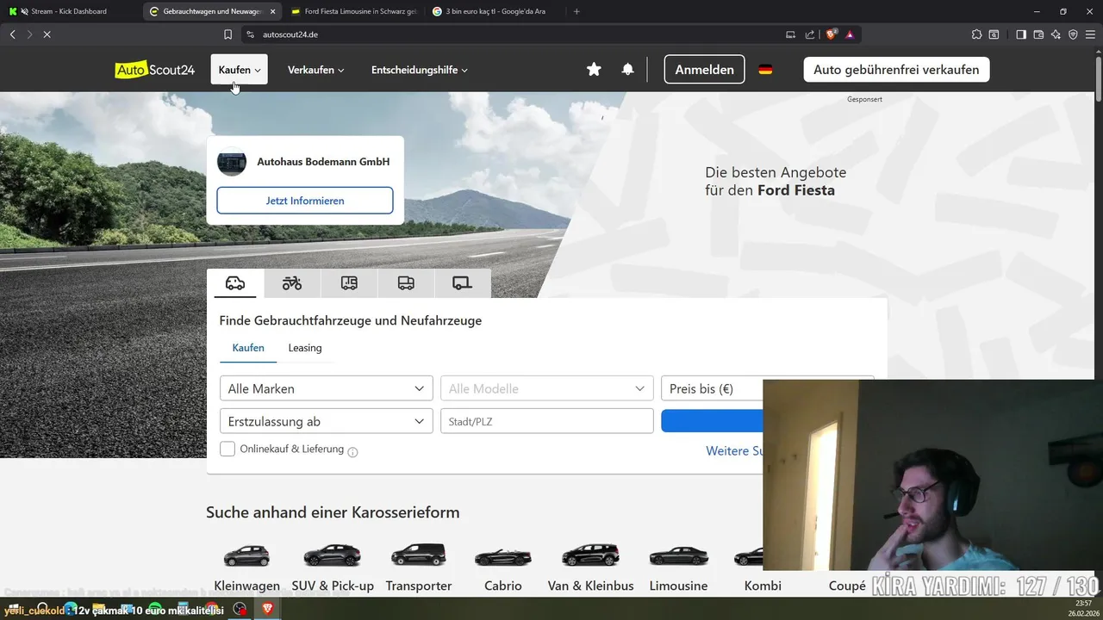Screen dimensions: 1103x620
Task: Select the truck vehicle type tab
Action: click(x=406, y=282)
